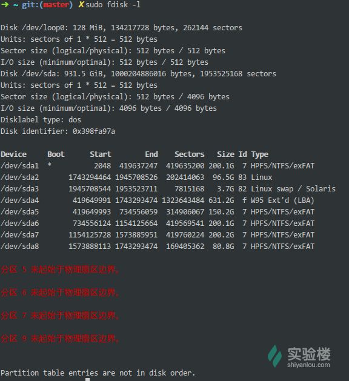Click the Disk /dev/loop0 header line
This screenshot has width=349, height=381.
pos(121,28)
